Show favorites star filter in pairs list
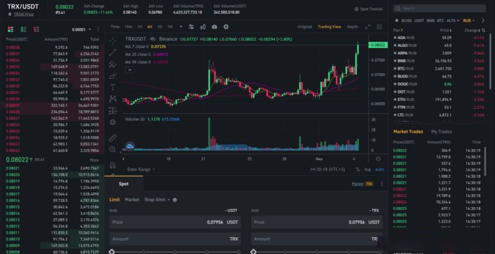 pos(397,20)
